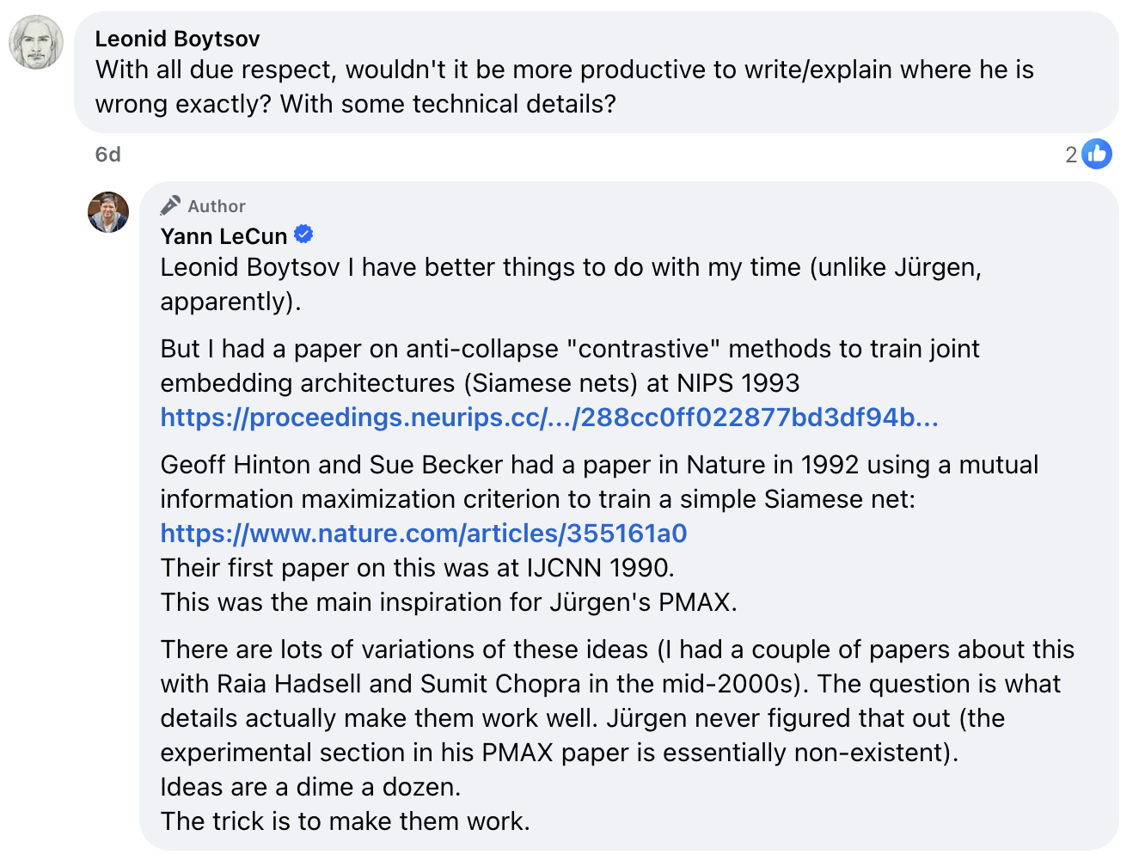View the reaction count of 2
The width and height of the screenshot is (1145, 854).
(x=1070, y=155)
